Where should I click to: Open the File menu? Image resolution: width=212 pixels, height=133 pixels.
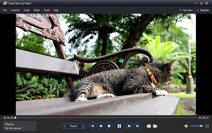(x=5, y=10)
